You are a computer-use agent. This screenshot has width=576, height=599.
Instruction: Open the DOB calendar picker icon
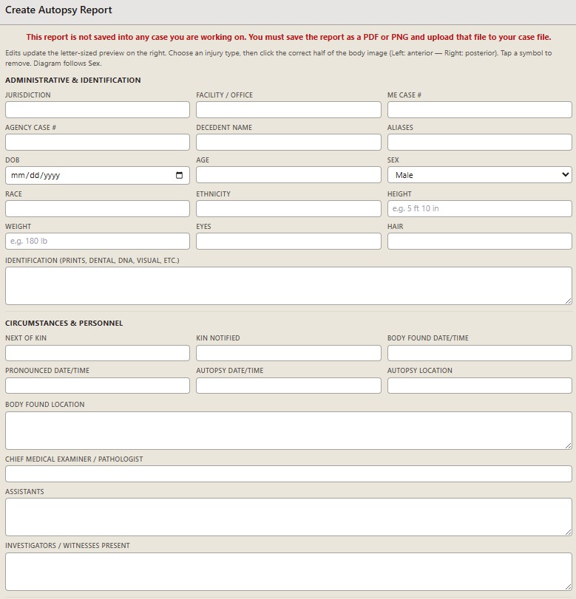(x=179, y=175)
